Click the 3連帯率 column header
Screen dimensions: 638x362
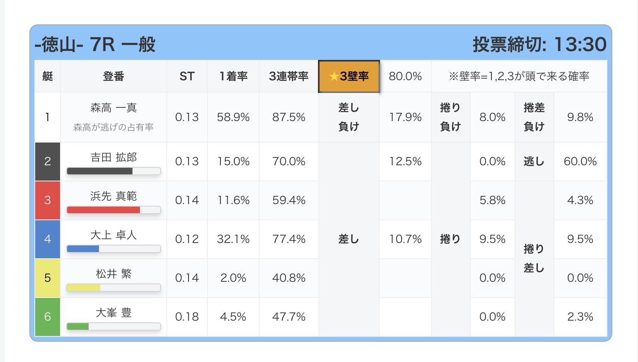pos(289,76)
